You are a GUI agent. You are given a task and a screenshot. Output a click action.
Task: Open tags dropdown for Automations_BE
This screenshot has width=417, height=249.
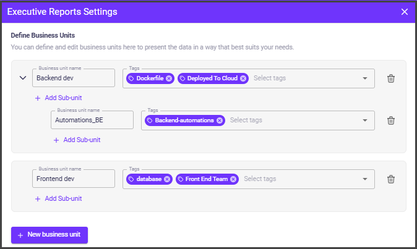[365, 120]
